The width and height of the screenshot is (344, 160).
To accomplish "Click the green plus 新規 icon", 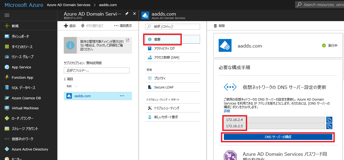I will click(7, 26).
